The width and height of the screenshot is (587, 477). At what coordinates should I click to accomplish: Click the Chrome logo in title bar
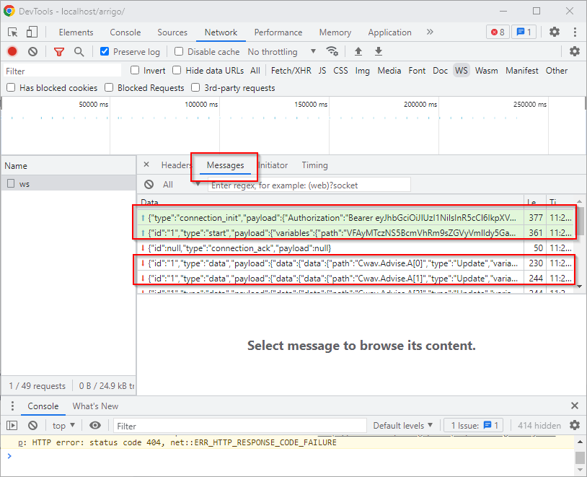pyautogui.click(x=9, y=11)
